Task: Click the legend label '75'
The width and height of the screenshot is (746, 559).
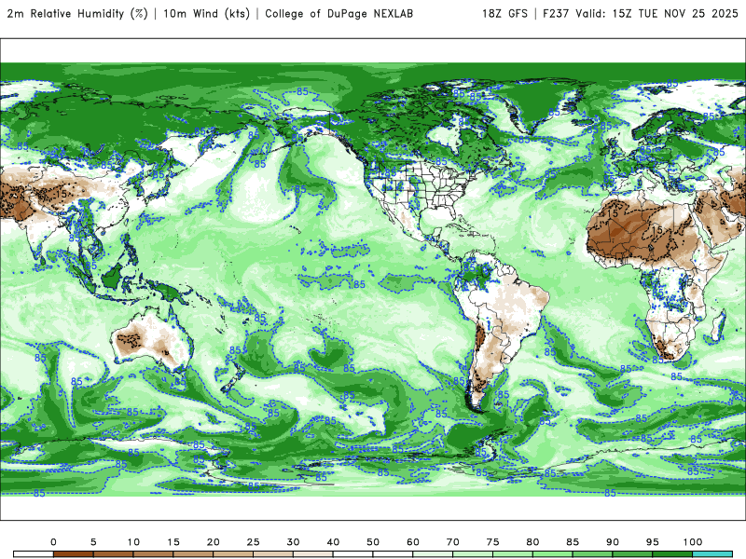Action: 493,542
